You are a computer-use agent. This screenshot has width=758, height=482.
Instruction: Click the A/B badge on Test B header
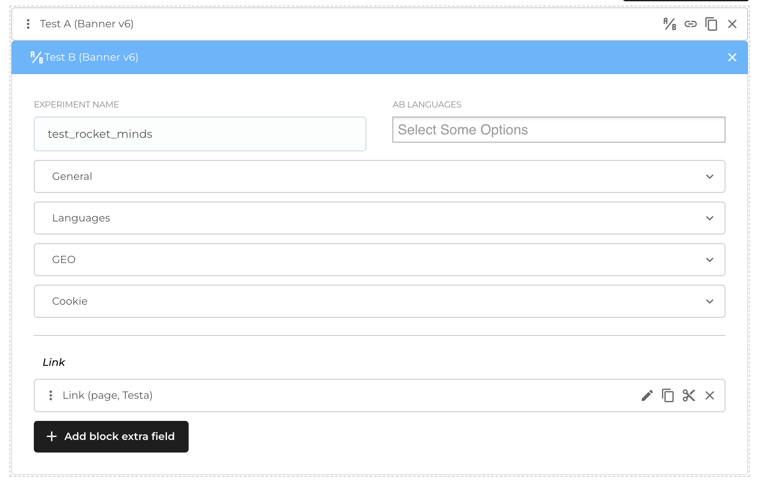(x=36, y=57)
